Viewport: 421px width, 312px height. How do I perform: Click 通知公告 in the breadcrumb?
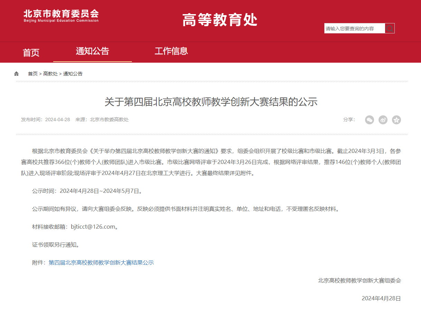click(73, 74)
